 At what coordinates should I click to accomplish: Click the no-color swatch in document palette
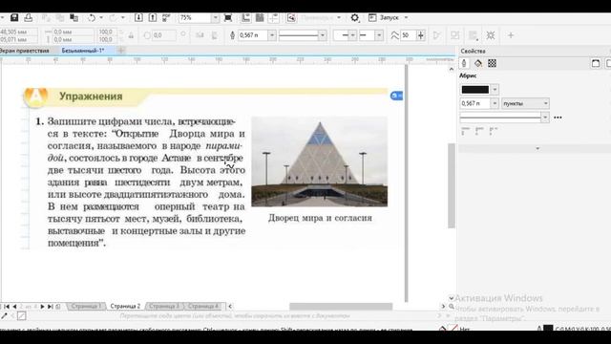tap(21, 316)
